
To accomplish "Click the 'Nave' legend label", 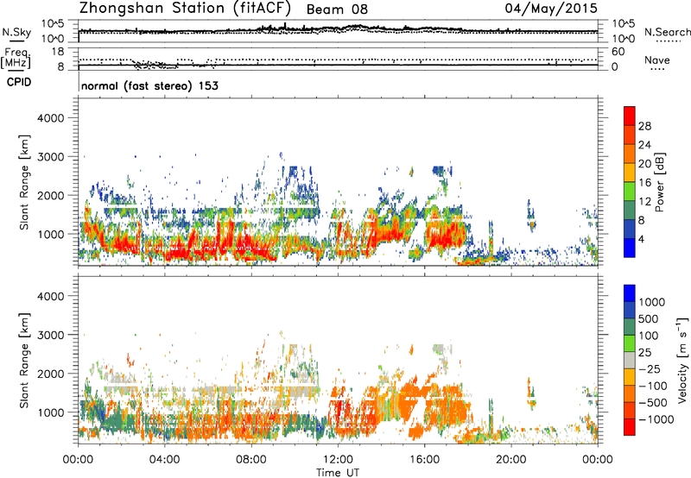I will [x=657, y=60].
